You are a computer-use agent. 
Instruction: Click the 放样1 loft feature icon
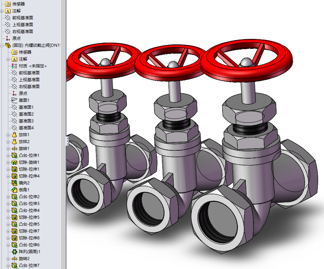[x=14, y=135]
